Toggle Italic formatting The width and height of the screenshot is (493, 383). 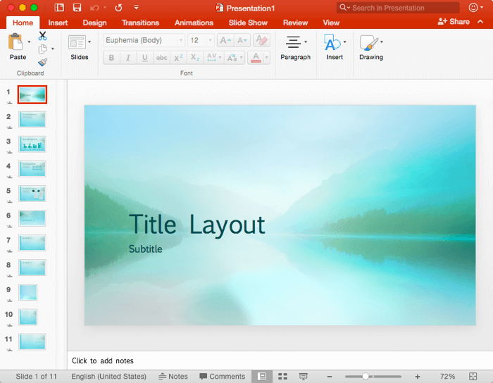(128, 58)
